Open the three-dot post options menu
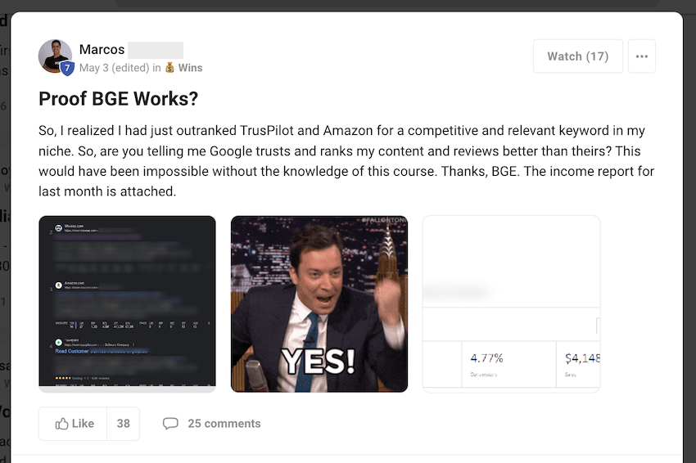This screenshot has width=696, height=463. 641,56
